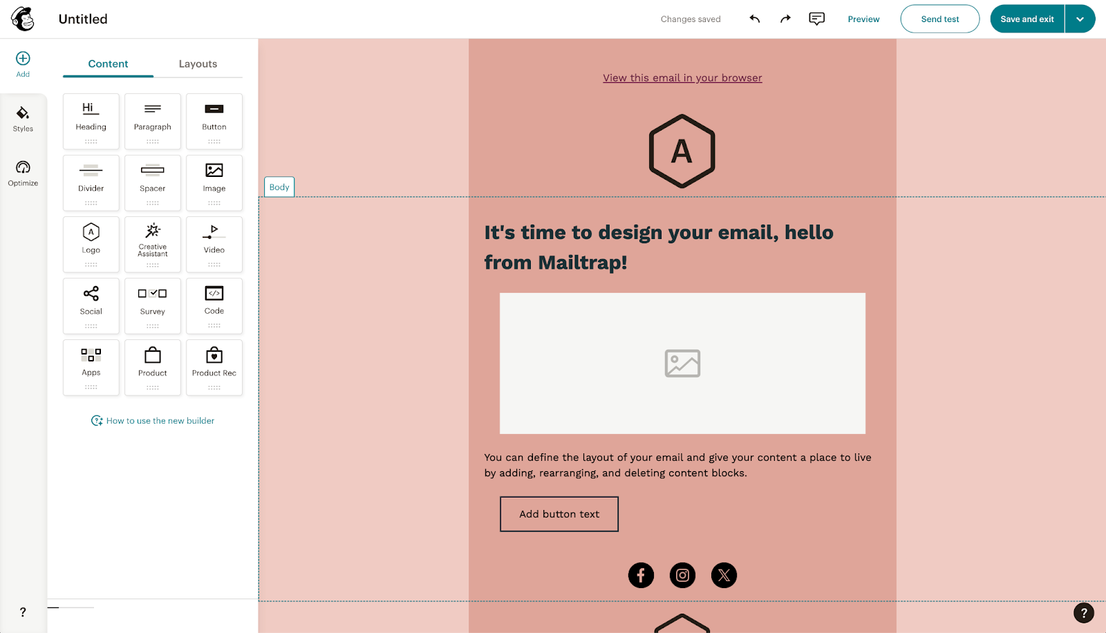
Task: Open the Optimize panel
Action: [x=23, y=173]
